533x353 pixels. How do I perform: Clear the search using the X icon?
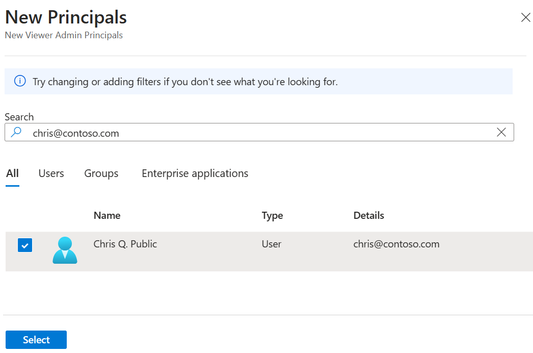pos(501,132)
